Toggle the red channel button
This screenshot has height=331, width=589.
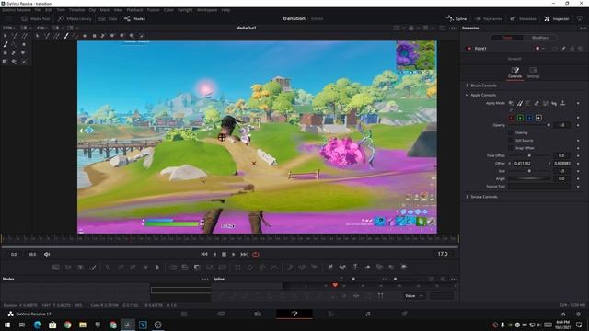point(512,118)
